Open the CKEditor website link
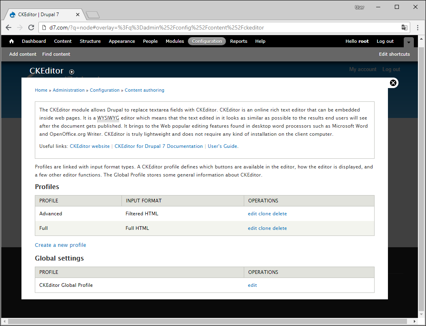The width and height of the screenshot is (426, 326). tap(89, 146)
